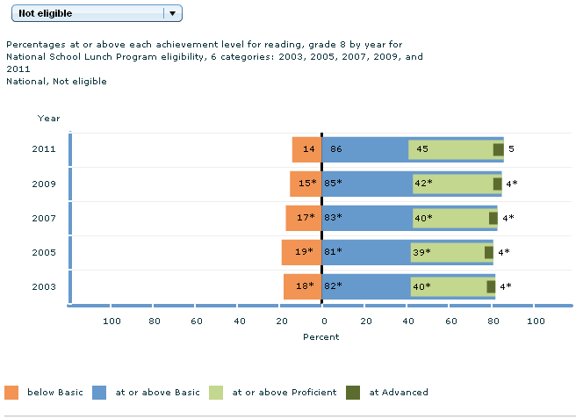
Task: Click the light green Proficient legend swatch
Action: click(216, 393)
